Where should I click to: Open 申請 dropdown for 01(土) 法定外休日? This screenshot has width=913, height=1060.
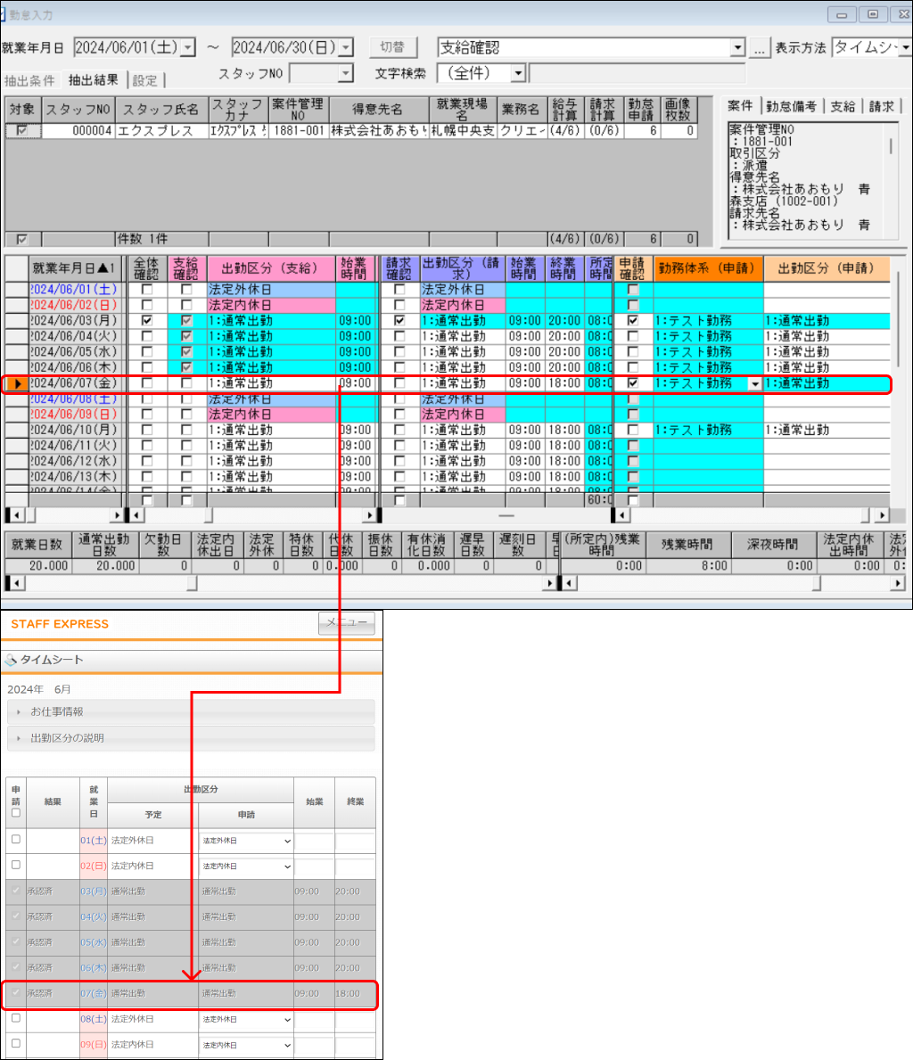pos(246,841)
